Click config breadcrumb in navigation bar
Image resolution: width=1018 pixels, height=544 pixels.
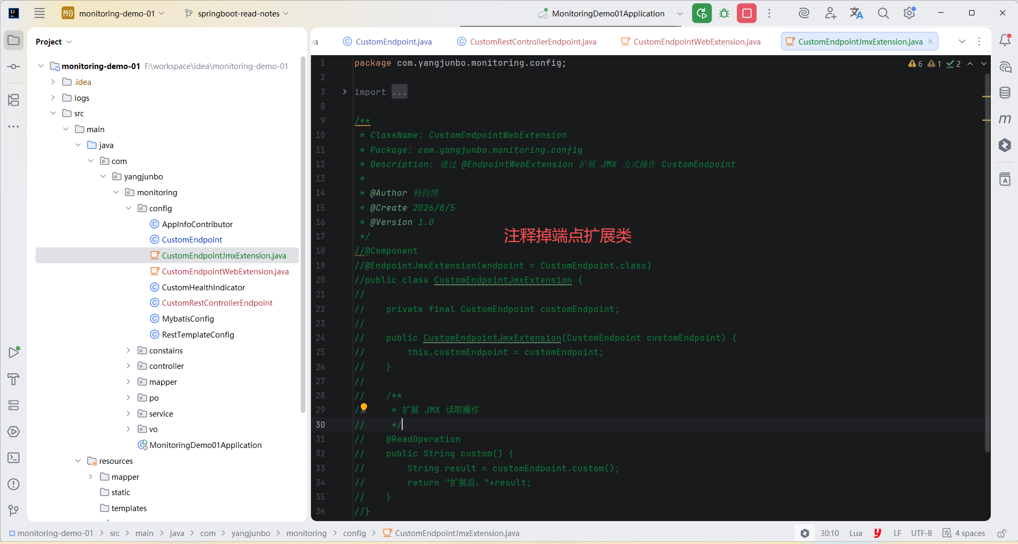click(x=354, y=533)
